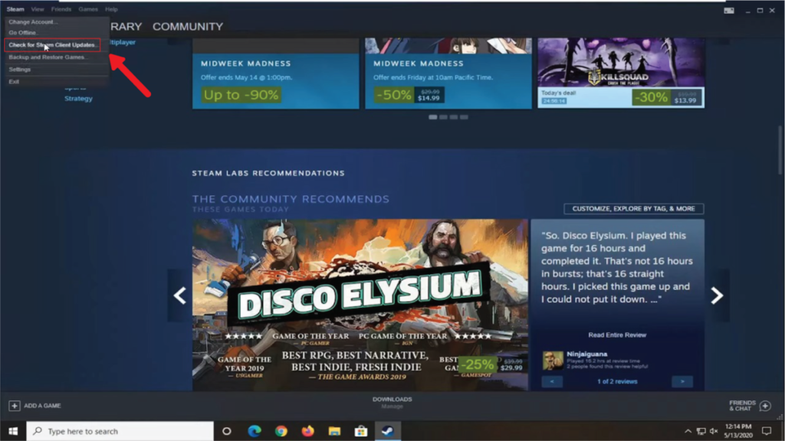Open File Explorer from the taskbar
The width and height of the screenshot is (785, 441).
334,431
